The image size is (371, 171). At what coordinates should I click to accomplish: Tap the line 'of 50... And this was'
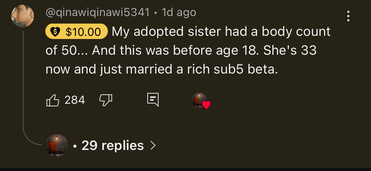coord(181,51)
